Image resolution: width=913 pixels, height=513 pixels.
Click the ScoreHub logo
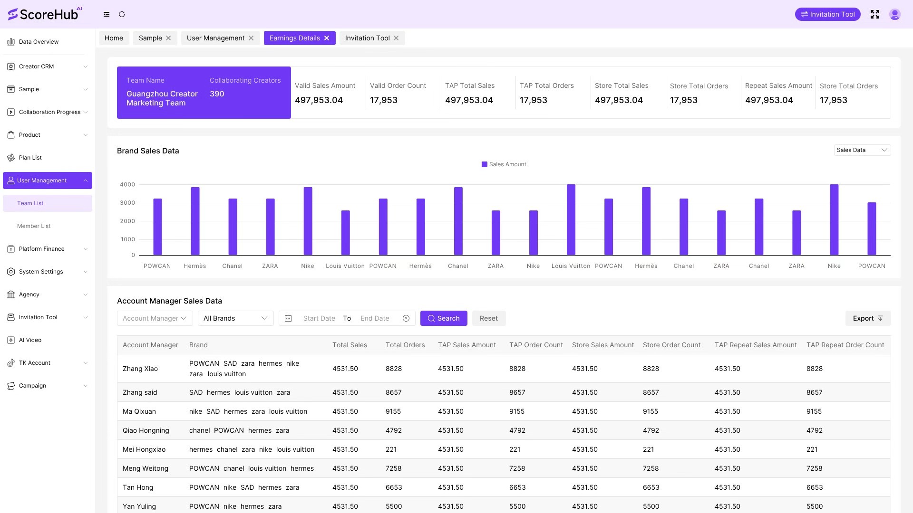pyautogui.click(x=45, y=14)
